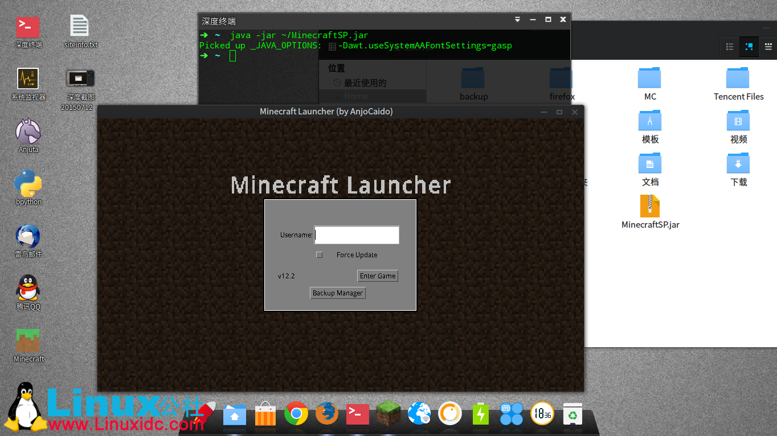The image size is (777, 436).
Task: Open the 下载 downloads folder
Action: [738, 169]
